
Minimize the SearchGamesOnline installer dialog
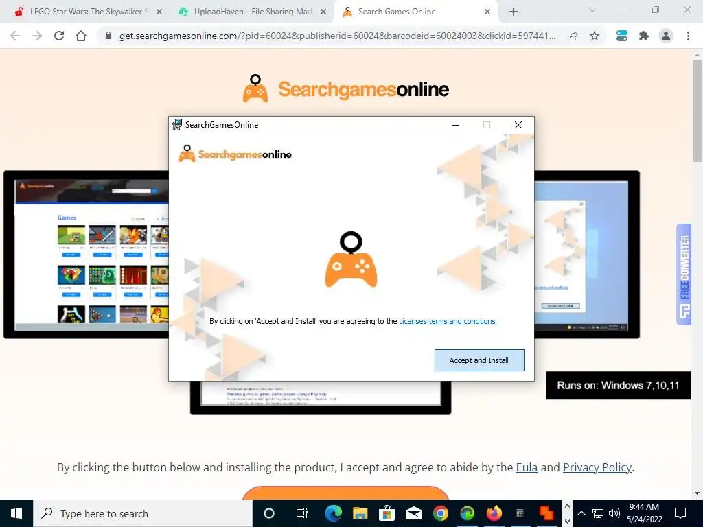click(x=456, y=125)
